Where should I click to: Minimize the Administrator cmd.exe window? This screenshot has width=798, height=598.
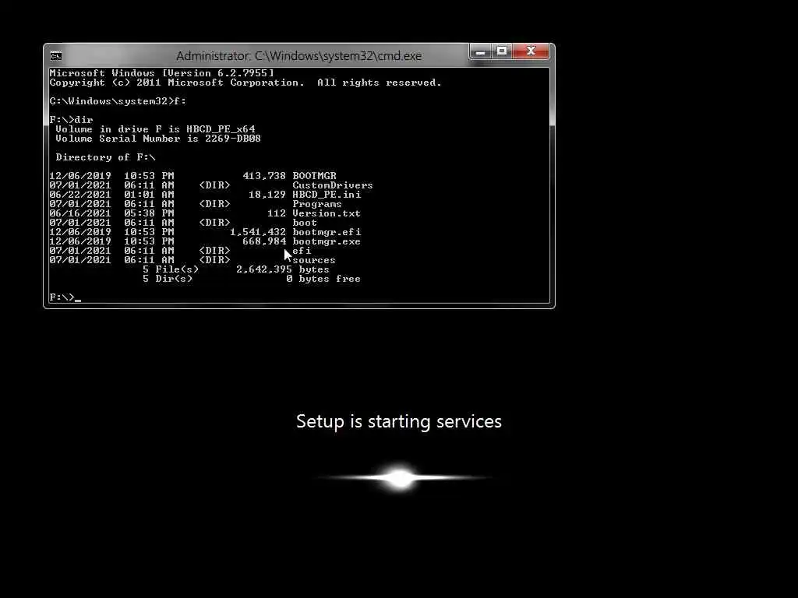[480, 51]
